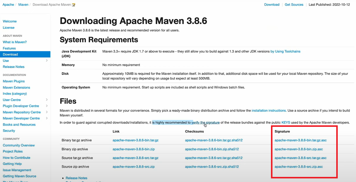Go to the Apache breadcrumb link
The image size is (356, 182).
tap(8, 4)
